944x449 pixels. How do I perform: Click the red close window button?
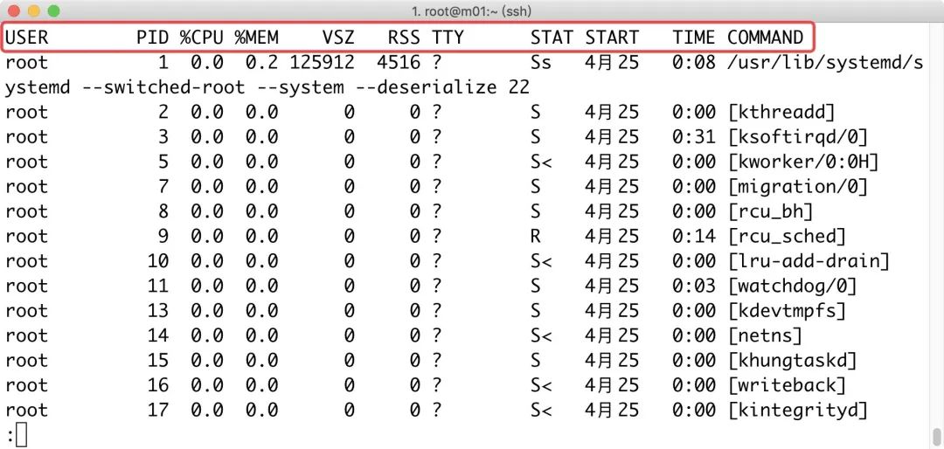pyautogui.click(x=15, y=10)
